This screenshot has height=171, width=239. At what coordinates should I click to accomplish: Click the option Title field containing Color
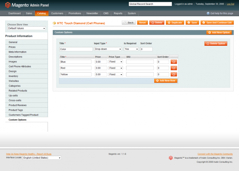coord(76,49)
